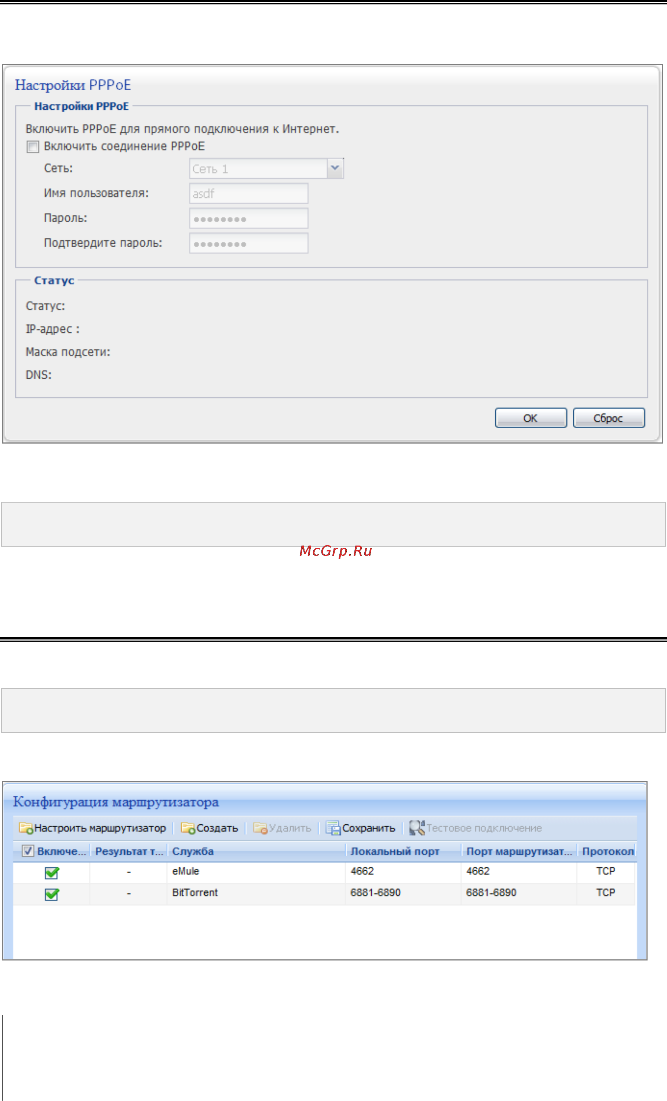Image resolution: width=667 pixels, height=1101 pixels.
Task: Click the Сохранить save icon
Action: 333,828
